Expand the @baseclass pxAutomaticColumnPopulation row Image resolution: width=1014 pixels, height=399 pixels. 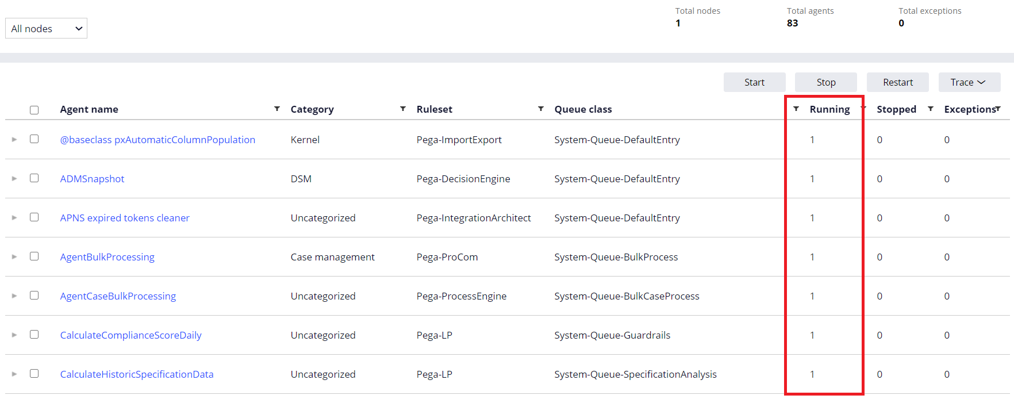point(14,139)
